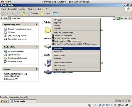Viewport: 132px width, 107px height.
Task: Click the Ordner folders toolbar button
Action: (45, 14)
